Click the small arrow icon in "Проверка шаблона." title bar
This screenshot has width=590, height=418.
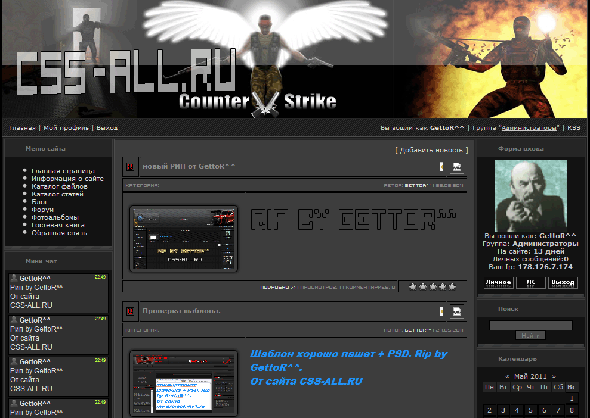point(441,311)
